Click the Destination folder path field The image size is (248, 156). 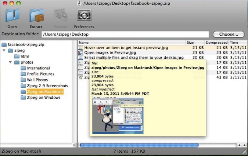tap(125, 34)
